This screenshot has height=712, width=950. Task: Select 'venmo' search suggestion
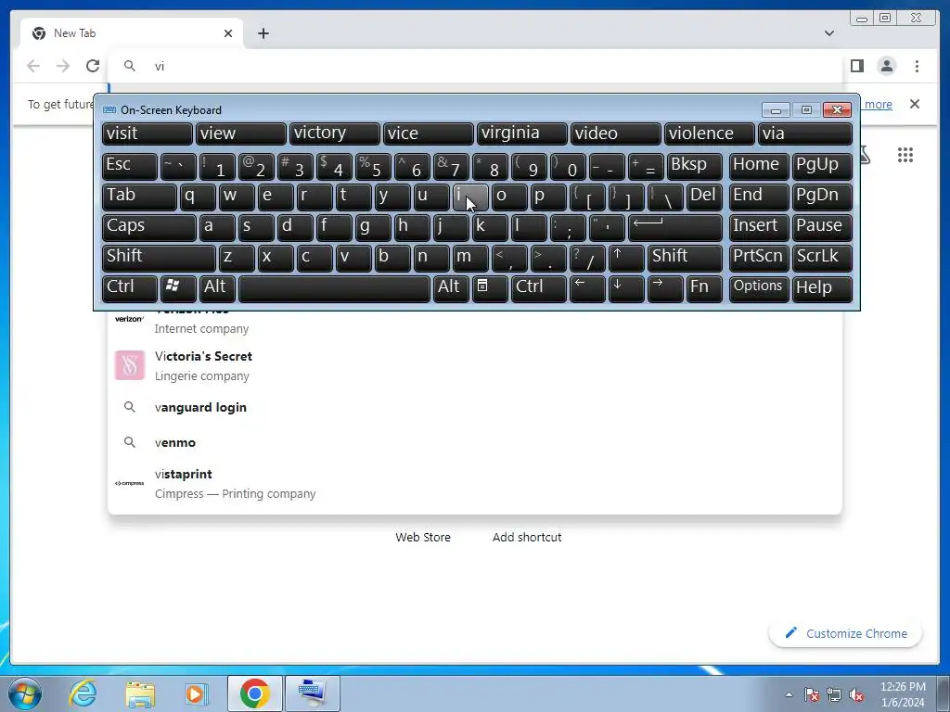[475, 442]
